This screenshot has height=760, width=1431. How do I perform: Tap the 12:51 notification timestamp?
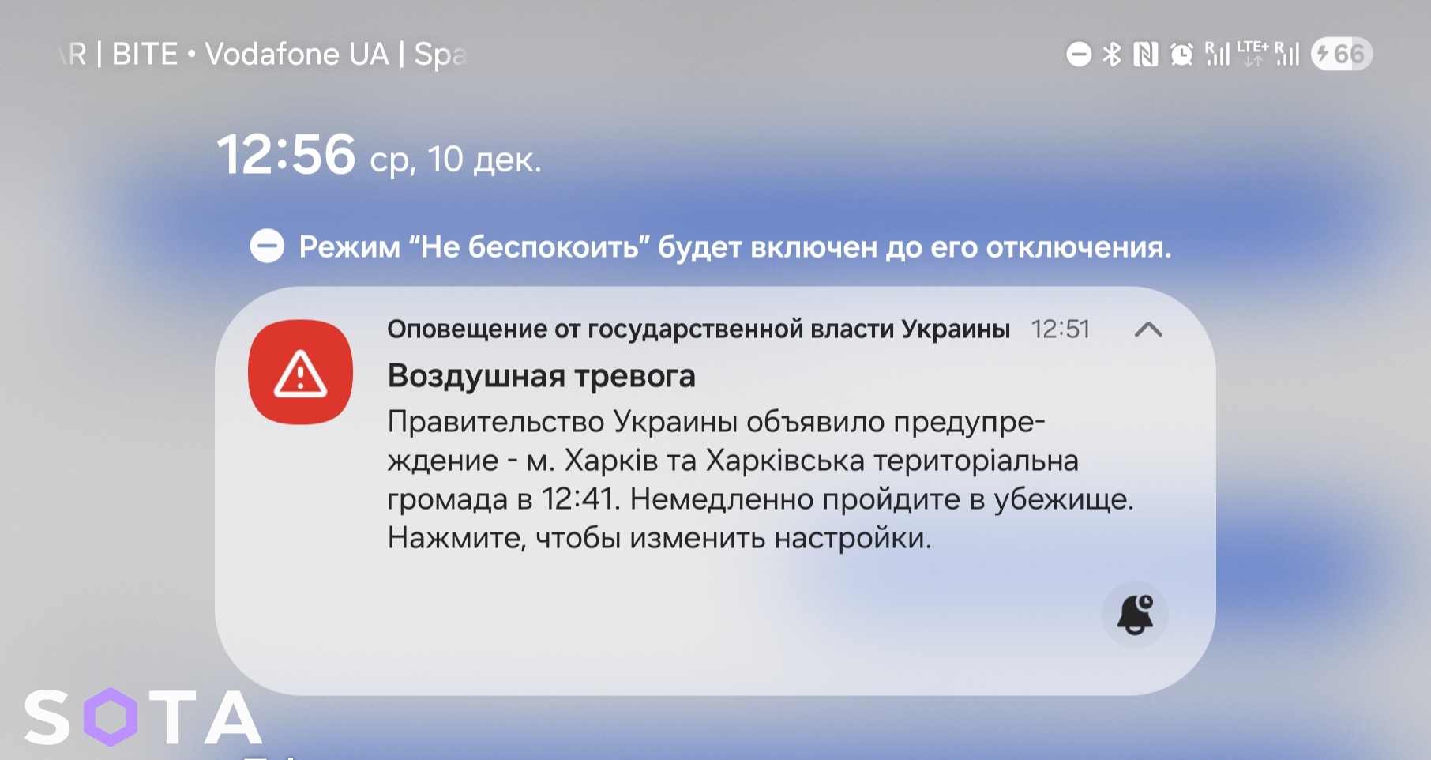(1060, 329)
